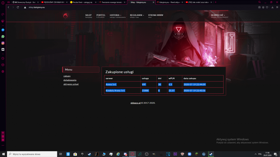Show hidden system tray icons chevron
Screen dimensions: 280x157
click(256, 154)
